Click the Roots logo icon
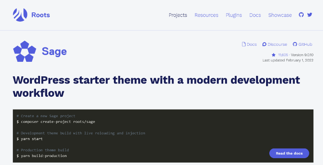The height and width of the screenshot is (165, 323). click(20, 15)
